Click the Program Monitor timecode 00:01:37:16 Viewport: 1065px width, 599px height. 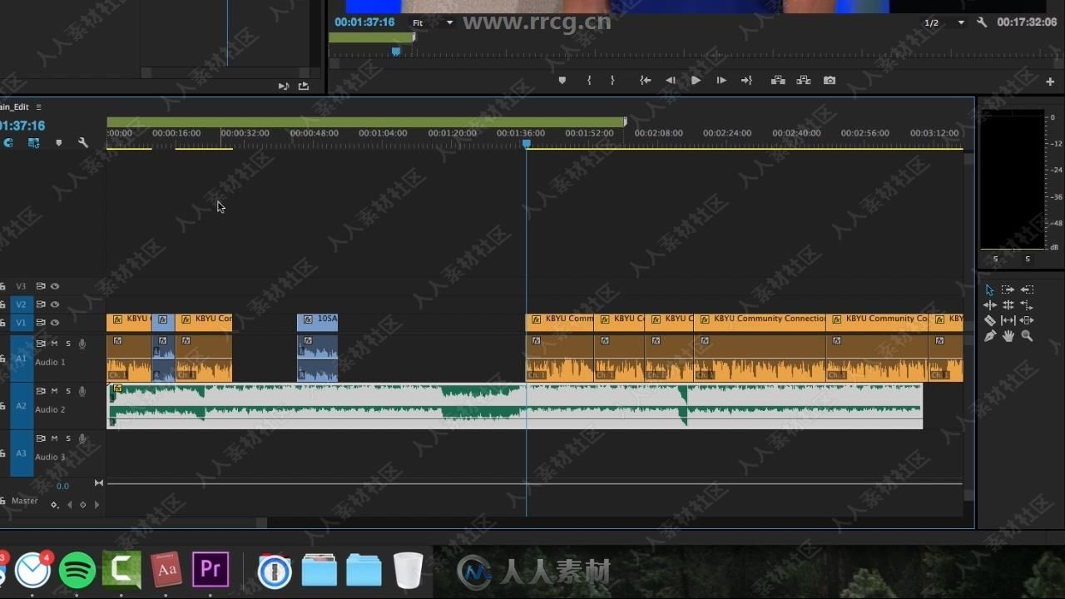(x=364, y=22)
